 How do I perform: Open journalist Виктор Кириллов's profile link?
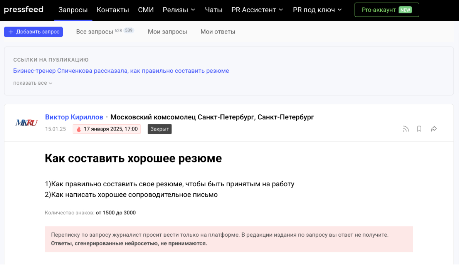click(x=74, y=117)
